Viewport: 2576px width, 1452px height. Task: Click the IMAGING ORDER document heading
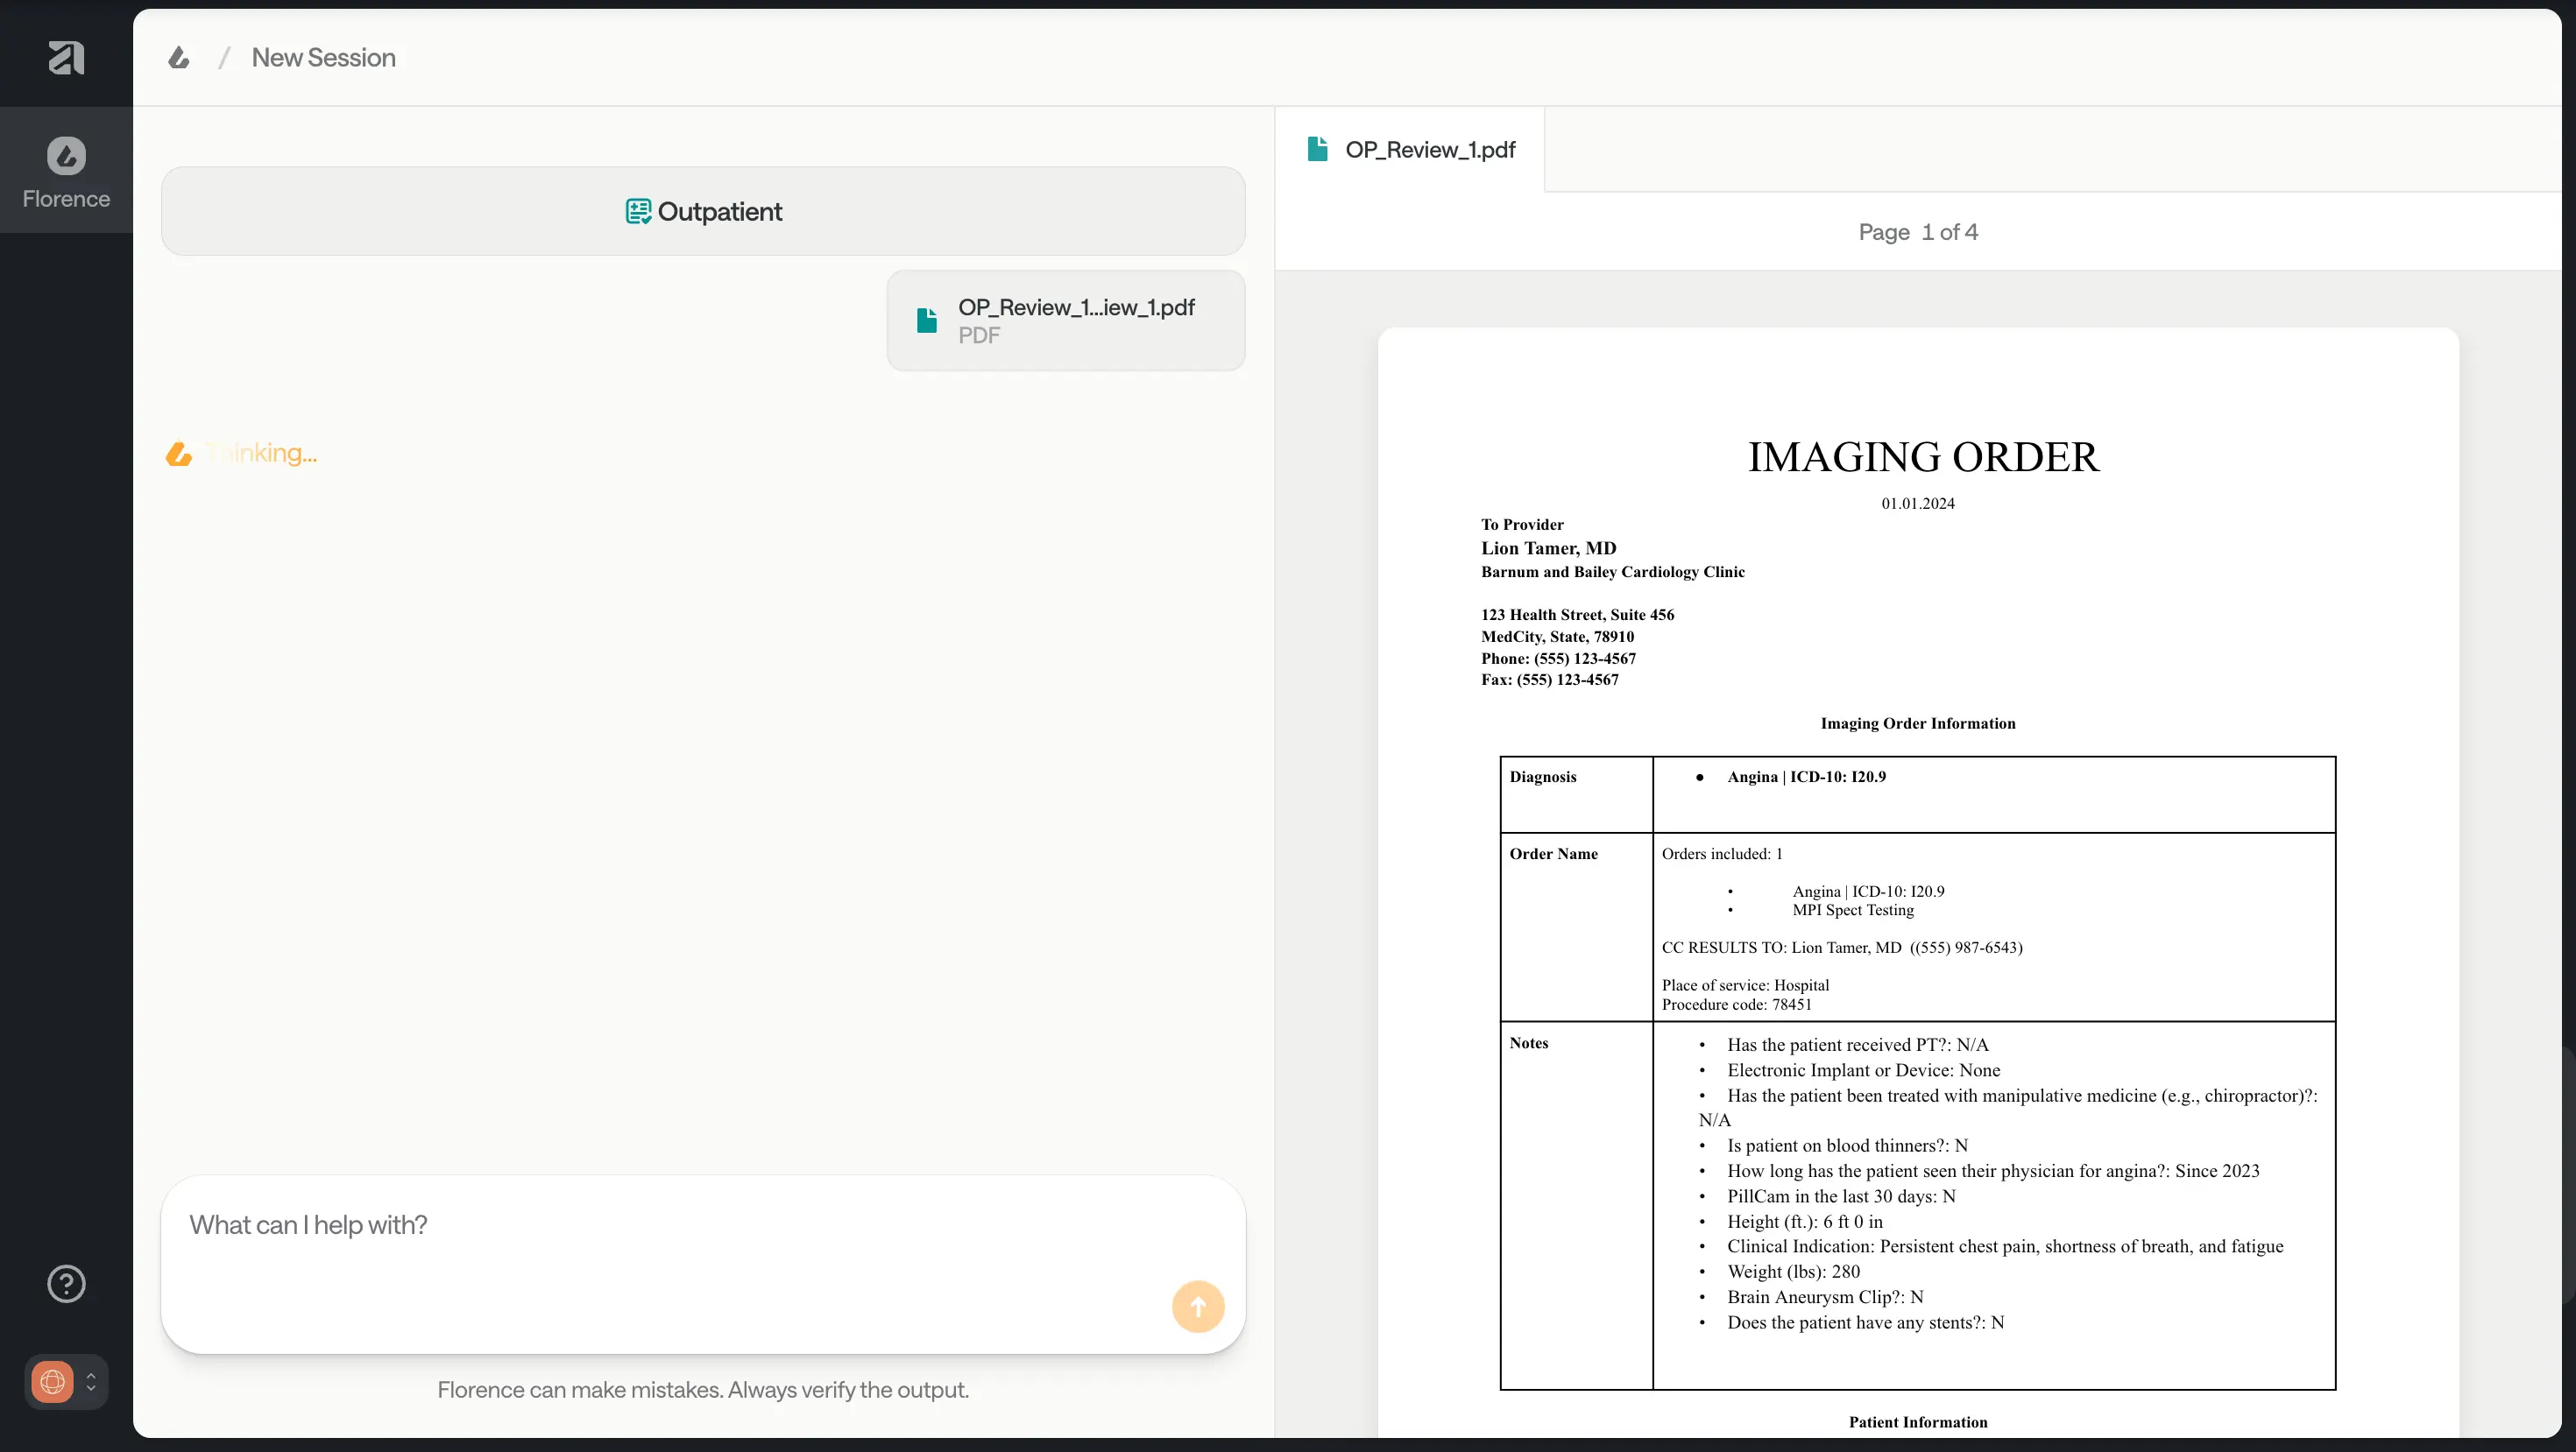[x=1922, y=458]
